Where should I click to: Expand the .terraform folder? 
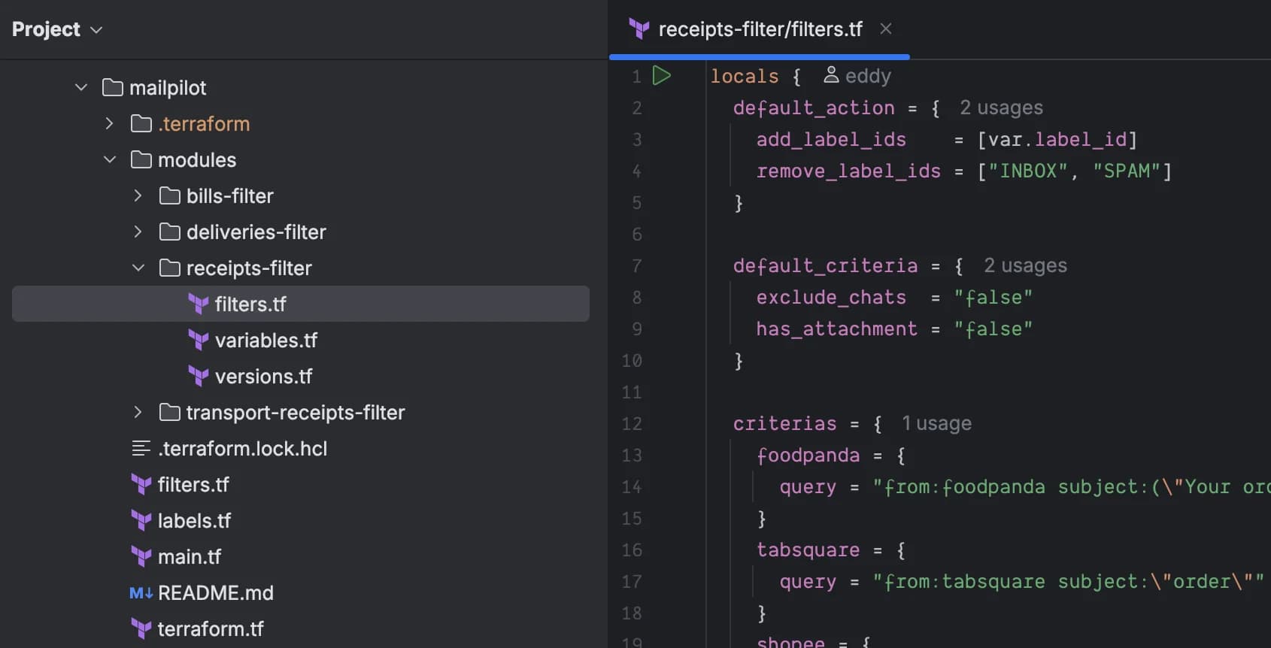tap(110, 124)
